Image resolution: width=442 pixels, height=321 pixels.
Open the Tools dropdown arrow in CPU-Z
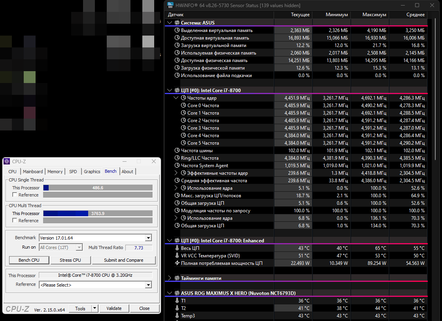click(95, 308)
